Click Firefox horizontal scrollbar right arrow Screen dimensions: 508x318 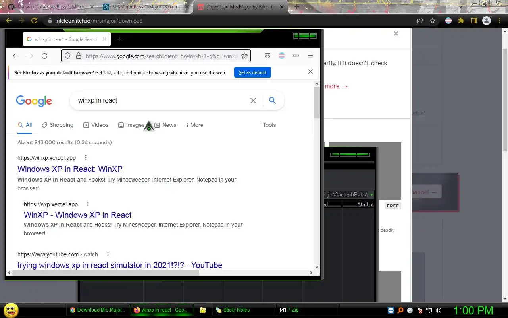click(311, 273)
